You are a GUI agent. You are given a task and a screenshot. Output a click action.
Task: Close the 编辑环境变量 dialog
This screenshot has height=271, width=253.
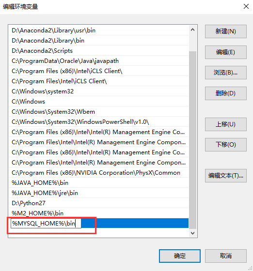pyautogui.click(x=246, y=7)
